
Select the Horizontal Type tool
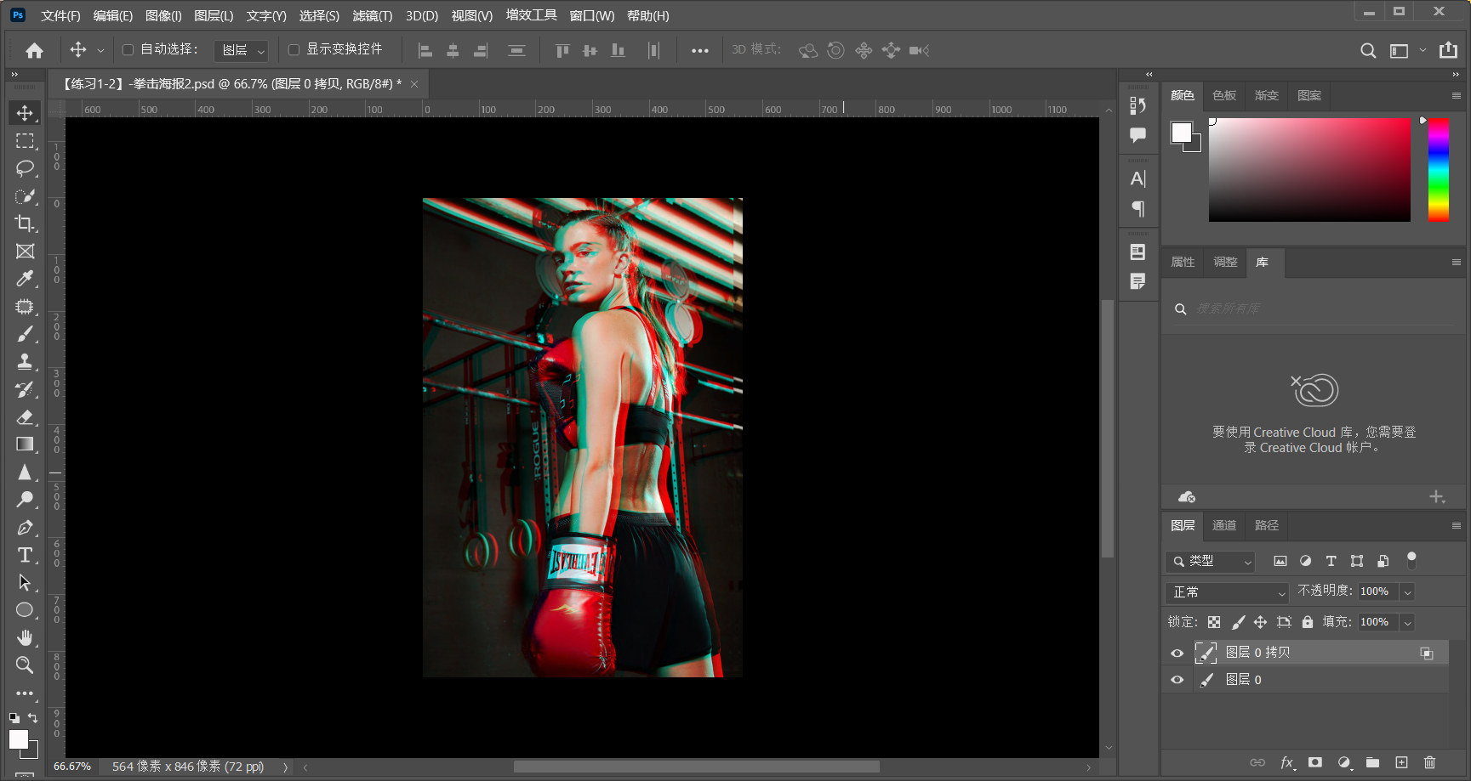tap(25, 555)
